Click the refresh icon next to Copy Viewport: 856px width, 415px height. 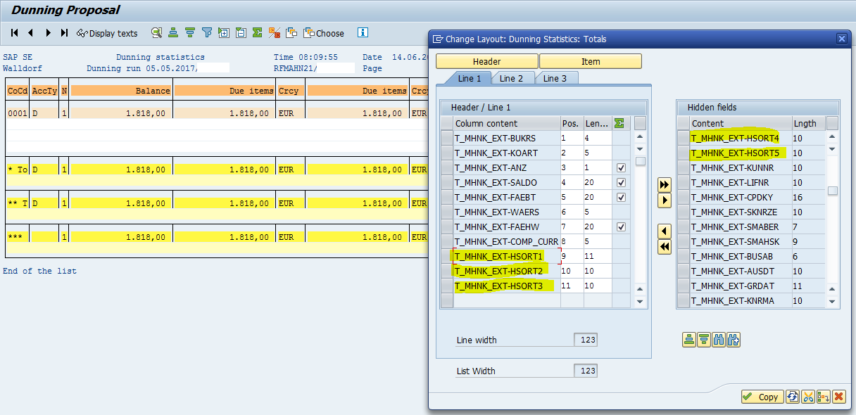pos(793,397)
